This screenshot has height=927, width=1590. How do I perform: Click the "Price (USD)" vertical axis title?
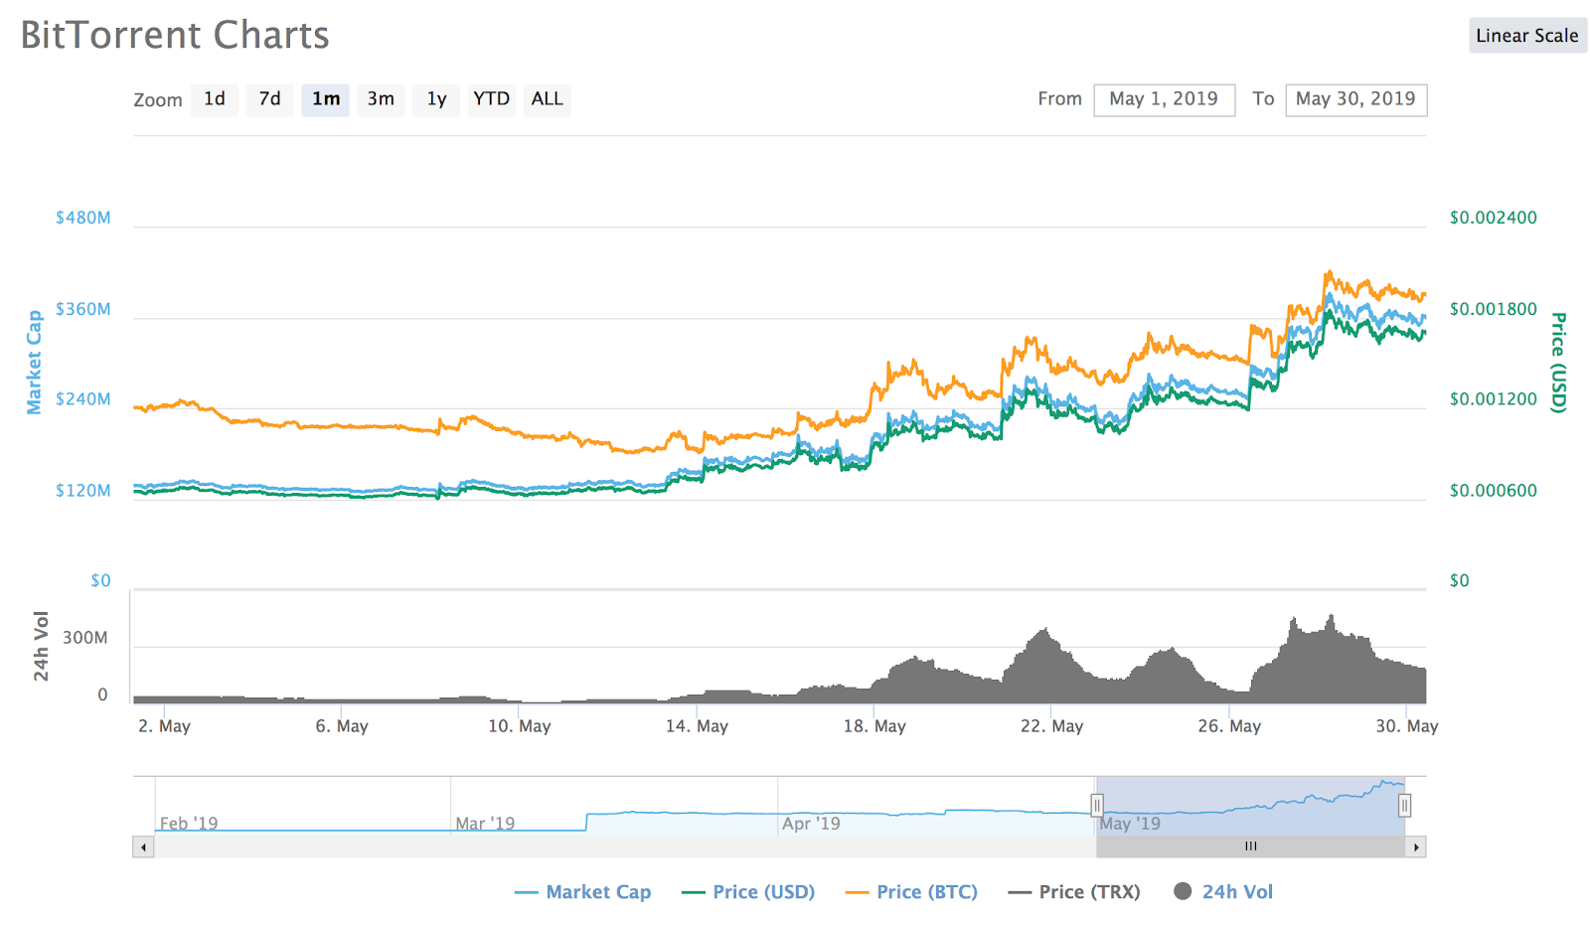tap(1558, 363)
